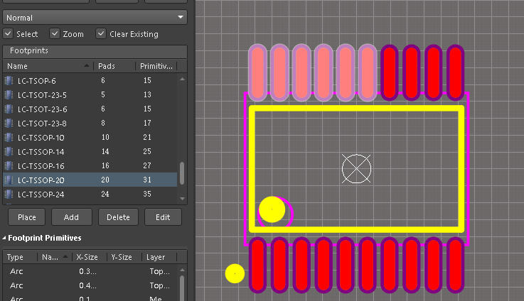Click the component icon beside LC-TSOT-23-5

pyautogui.click(x=9, y=94)
